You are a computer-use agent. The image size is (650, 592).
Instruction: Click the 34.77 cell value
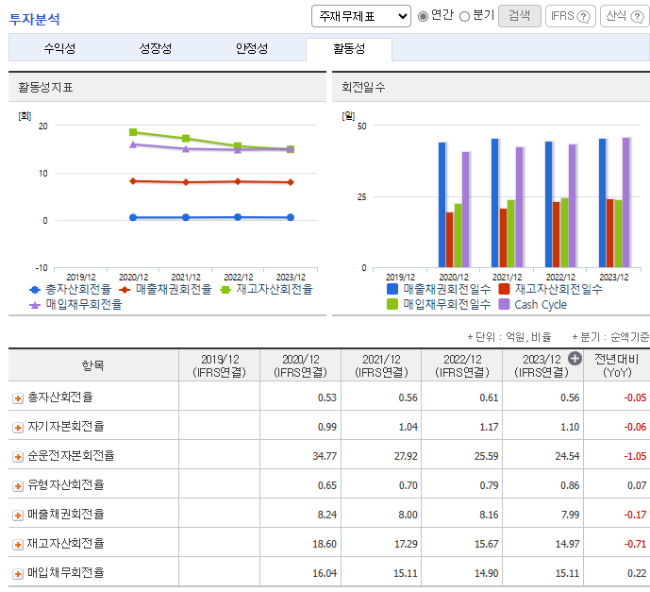coord(325,456)
